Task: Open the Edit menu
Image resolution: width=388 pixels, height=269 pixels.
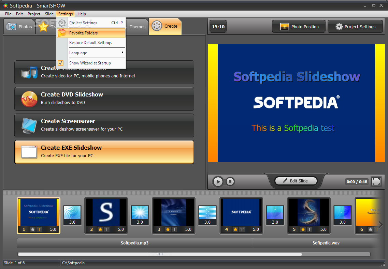Action: [x=19, y=14]
